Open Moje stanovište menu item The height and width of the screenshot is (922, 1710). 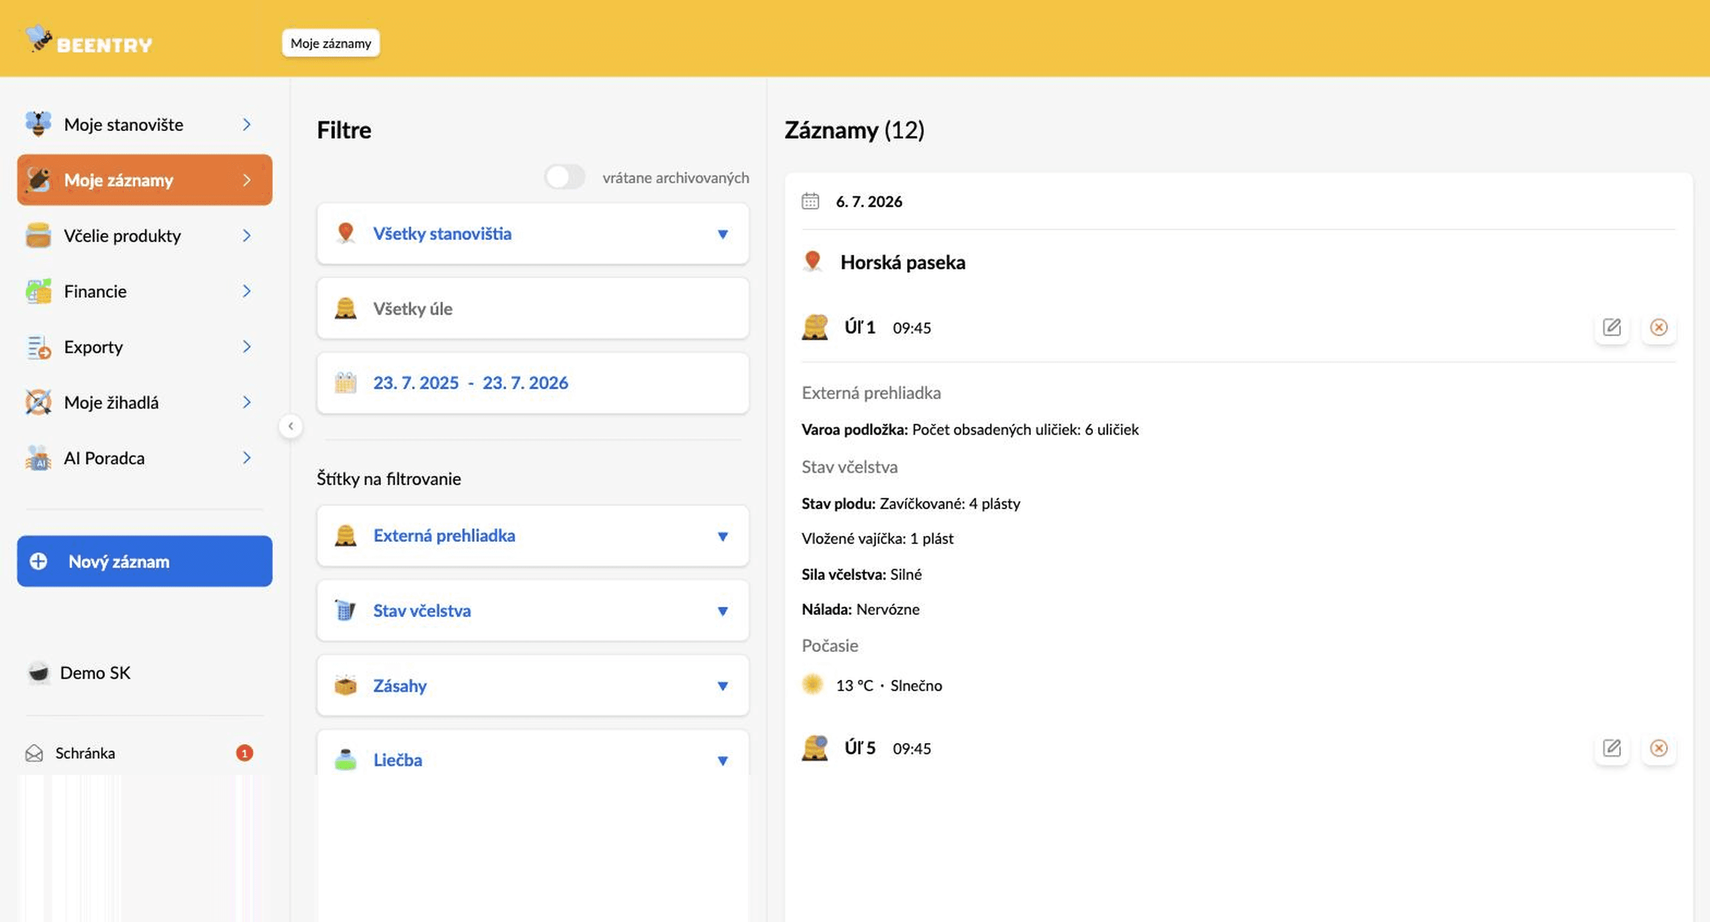[x=145, y=124]
